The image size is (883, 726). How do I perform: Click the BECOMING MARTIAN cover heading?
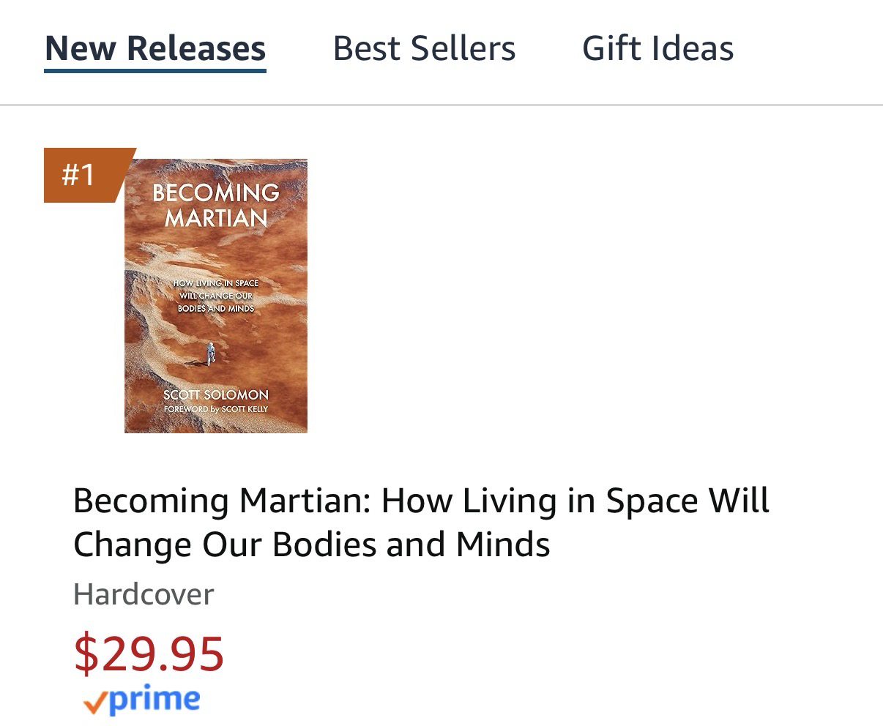click(x=216, y=205)
